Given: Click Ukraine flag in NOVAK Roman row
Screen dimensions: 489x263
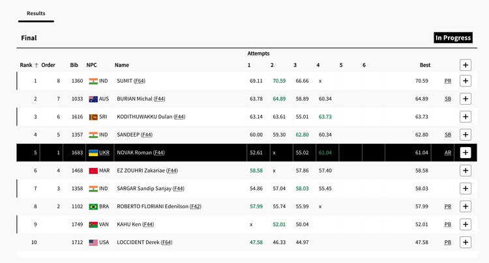Looking at the screenshot, I should point(93,153).
